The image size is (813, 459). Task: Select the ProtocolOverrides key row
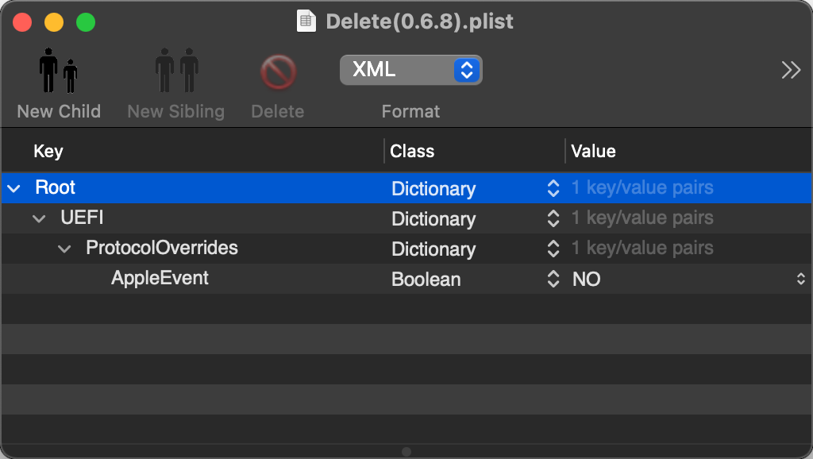click(x=406, y=249)
